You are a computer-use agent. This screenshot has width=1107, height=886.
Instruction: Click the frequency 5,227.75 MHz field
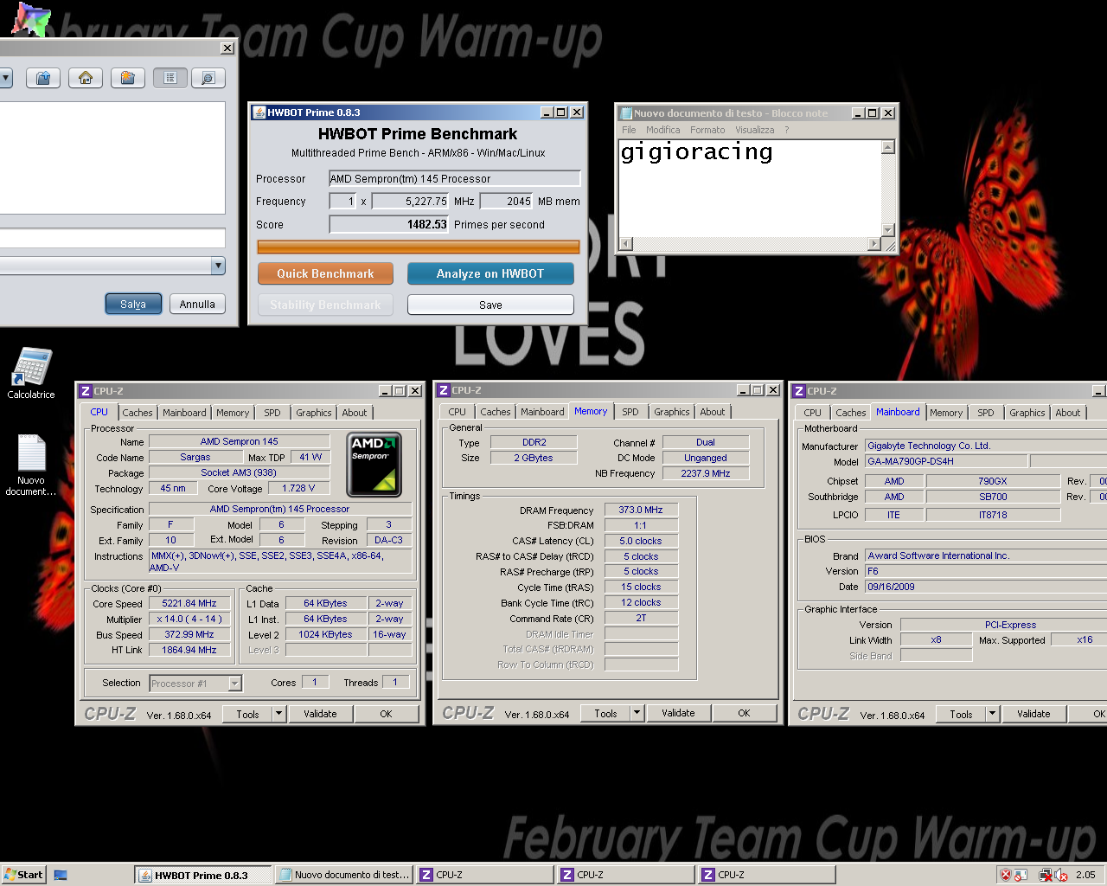(411, 201)
